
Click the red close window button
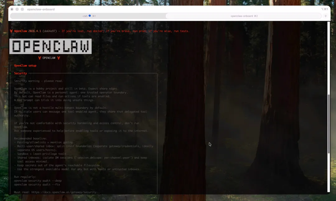tap(12, 9)
